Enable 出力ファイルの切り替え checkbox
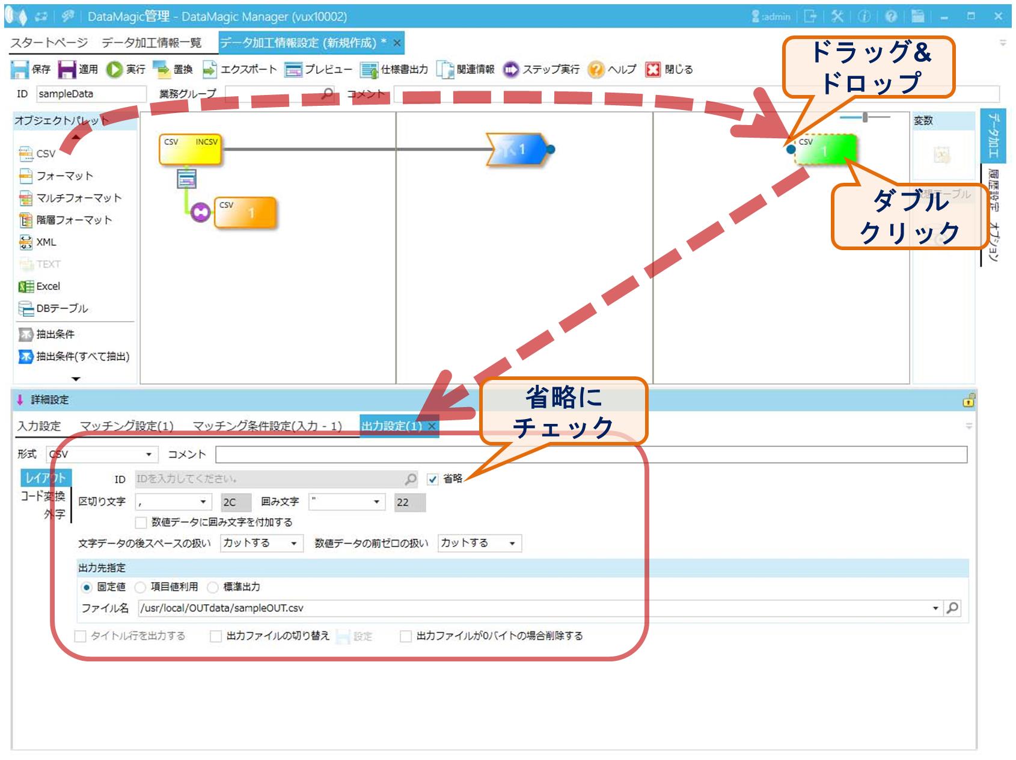The height and width of the screenshot is (760, 1016). coord(216,636)
